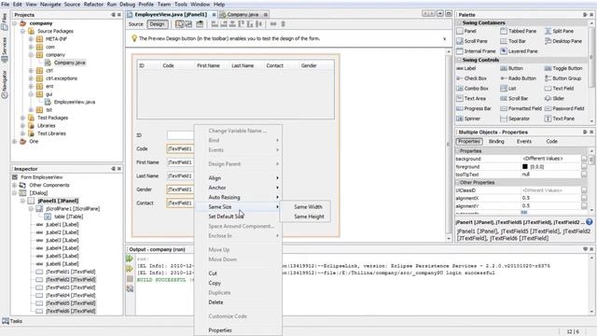Expand Other Components in Inspector

(x=15, y=185)
